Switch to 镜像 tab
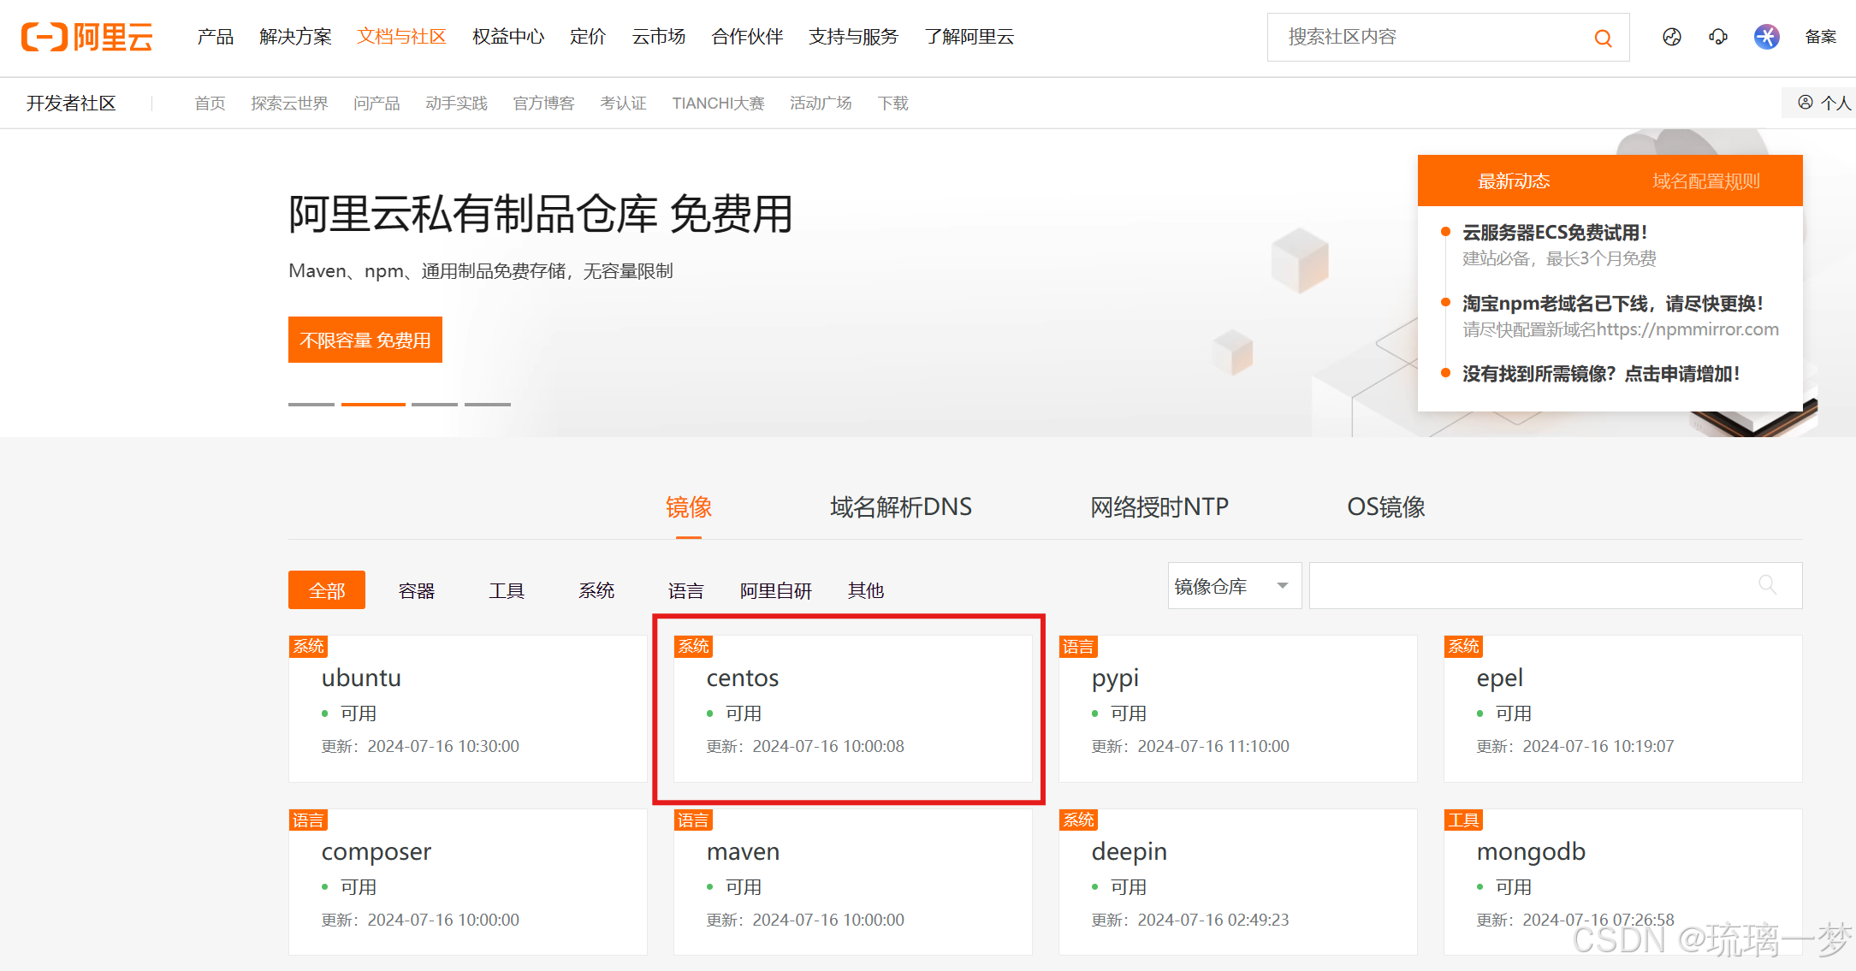This screenshot has width=1856, height=971. click(x=689, y=507)
